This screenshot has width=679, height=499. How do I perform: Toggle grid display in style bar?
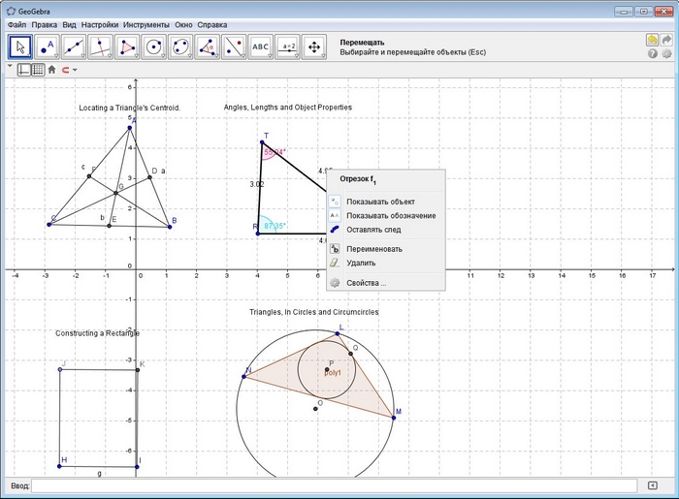click(37, 70)
